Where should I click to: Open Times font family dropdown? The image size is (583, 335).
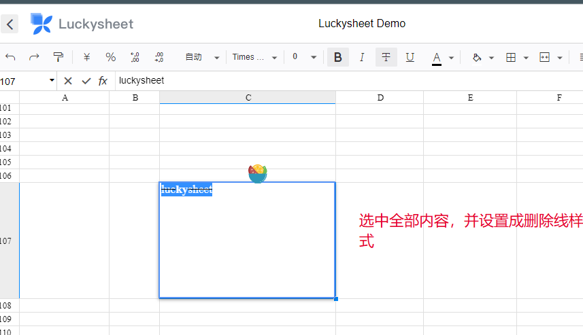(x=254, y=57)
